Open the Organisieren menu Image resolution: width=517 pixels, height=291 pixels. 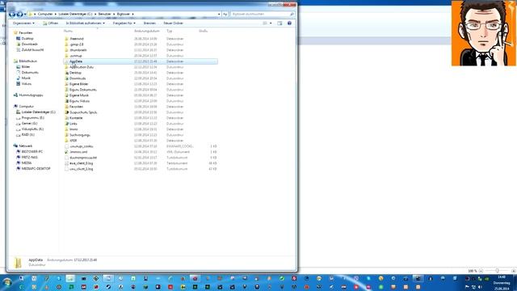pyautogui.click(x=23, y=23)
